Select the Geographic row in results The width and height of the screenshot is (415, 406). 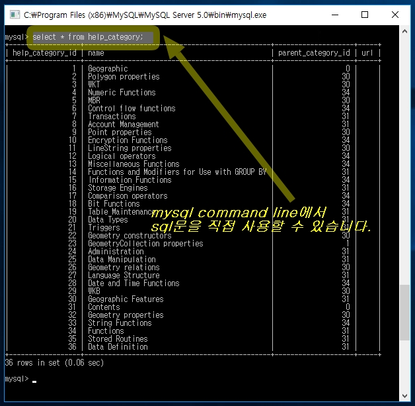click(x=108, y=69)
